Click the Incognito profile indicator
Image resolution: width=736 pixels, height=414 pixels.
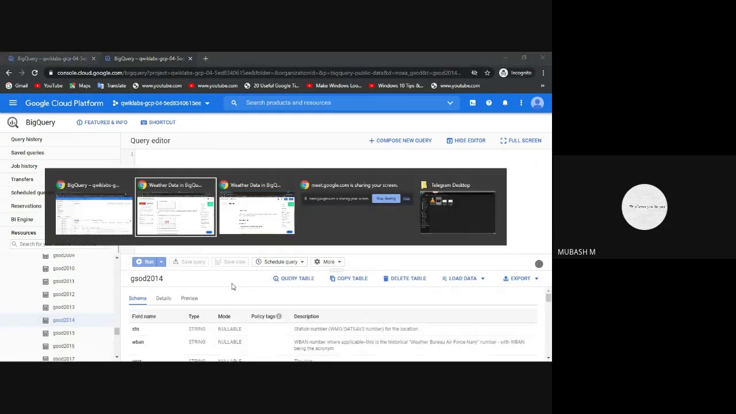tap(516, 72)
